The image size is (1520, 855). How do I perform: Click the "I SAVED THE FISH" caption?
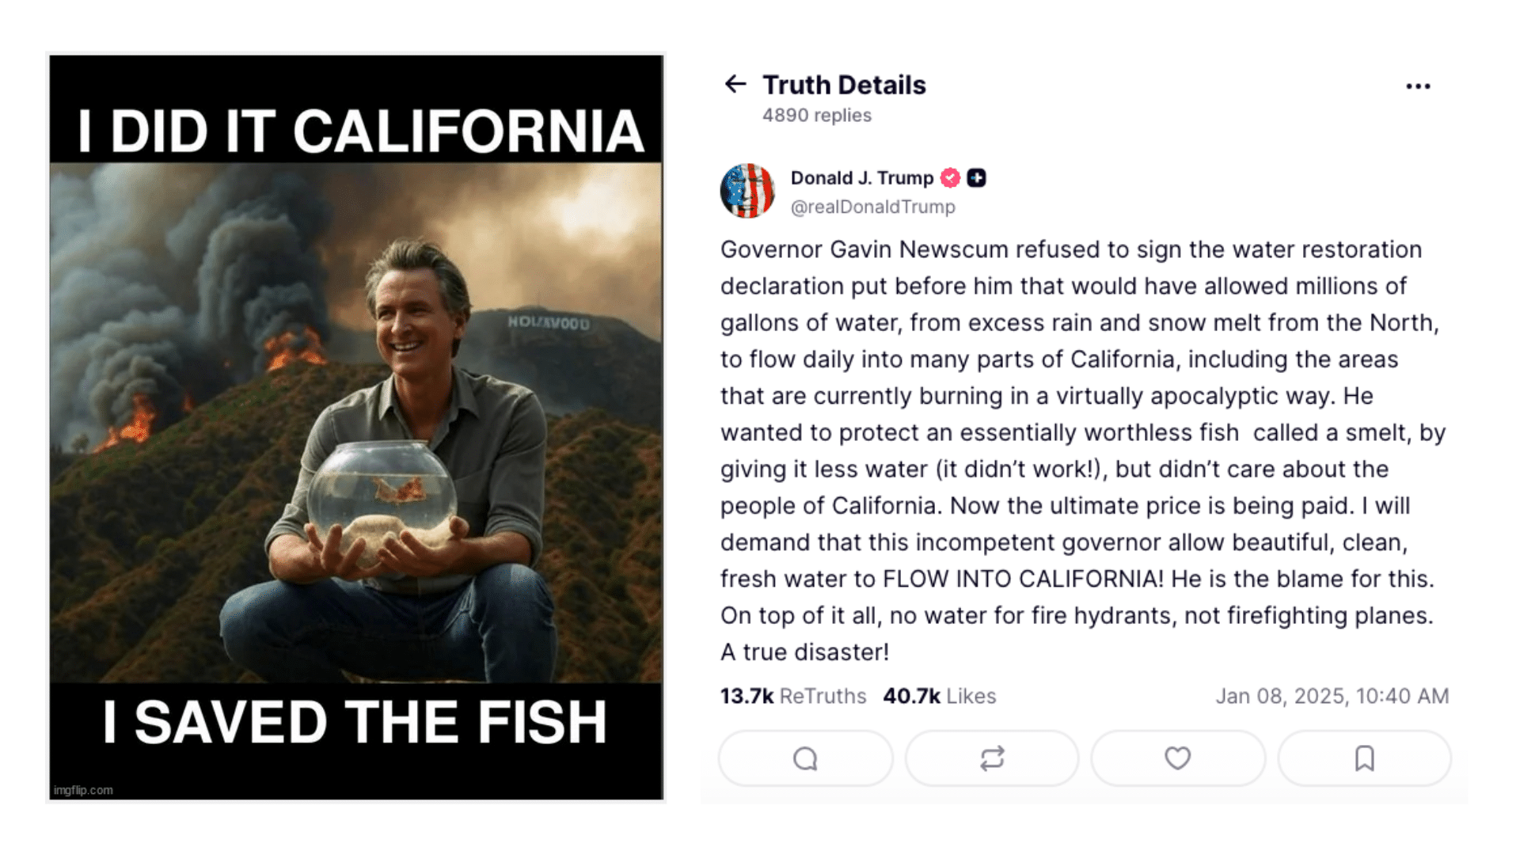[355, 722]
